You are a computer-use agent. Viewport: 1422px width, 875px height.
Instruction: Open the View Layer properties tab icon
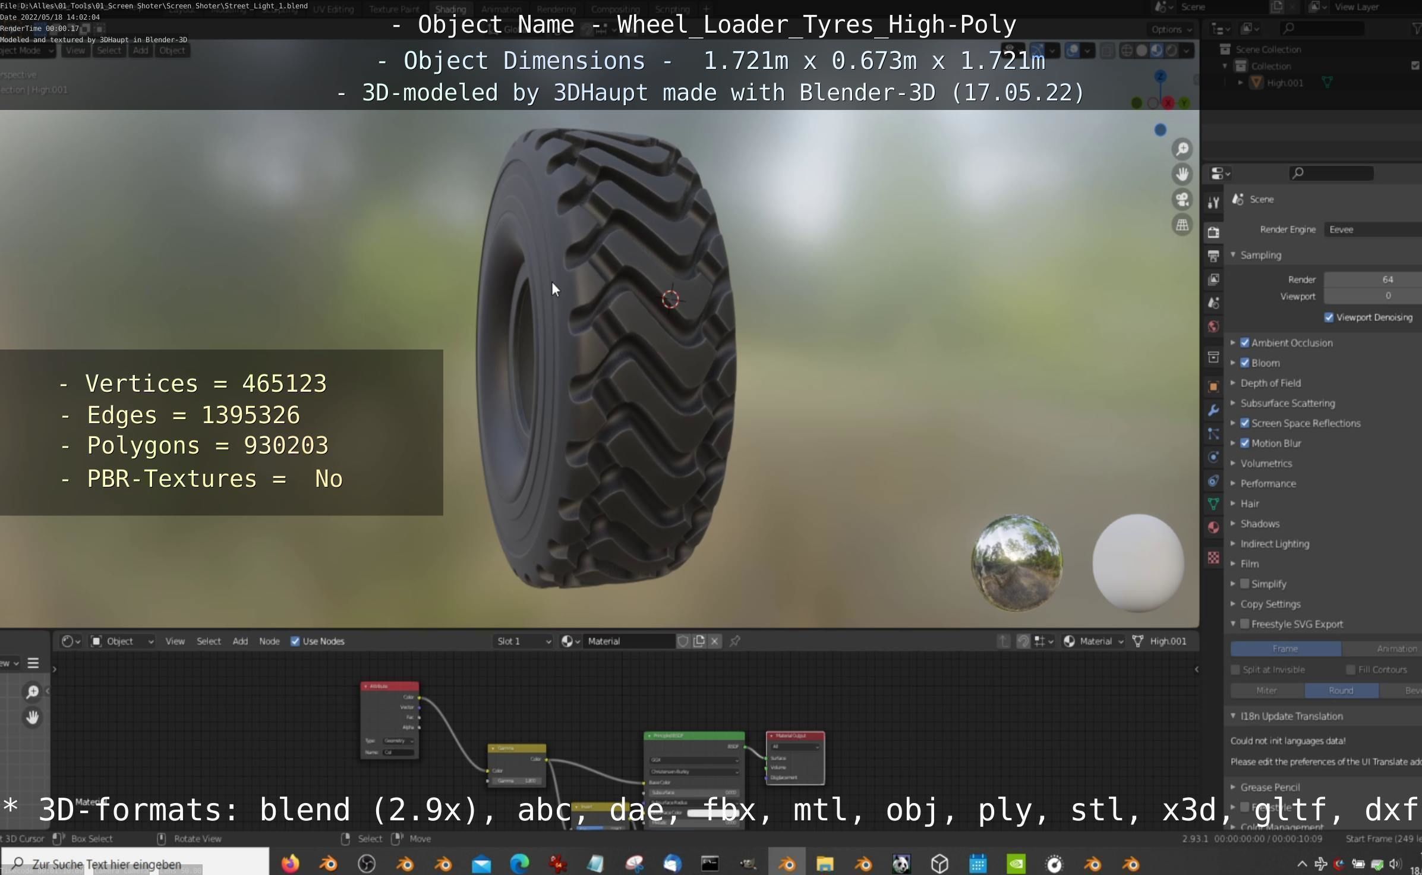1213,279
